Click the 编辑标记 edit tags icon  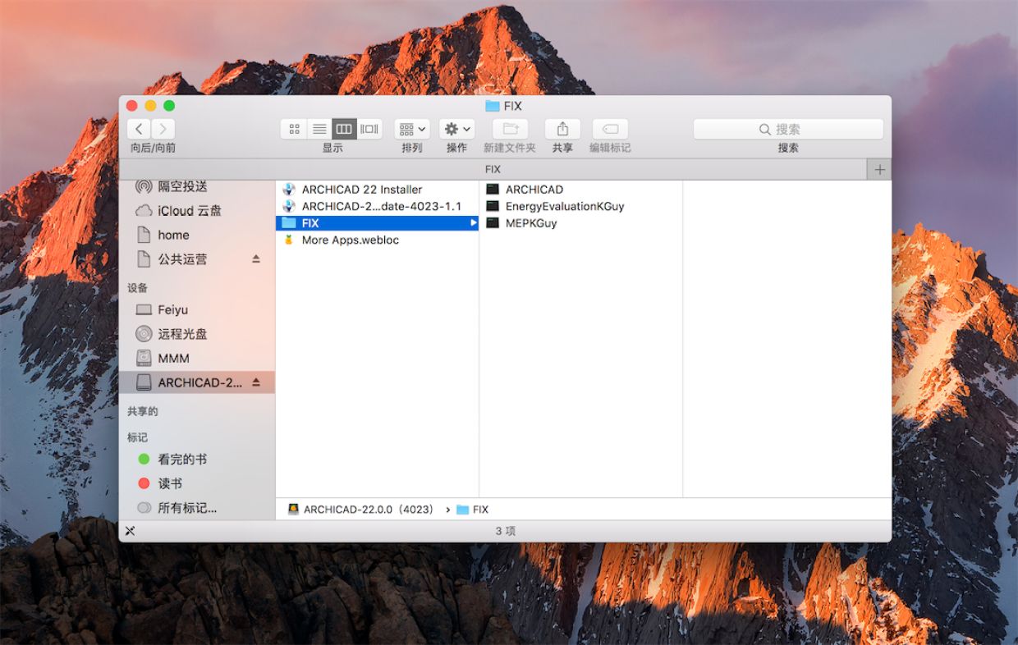click(610, 129)
